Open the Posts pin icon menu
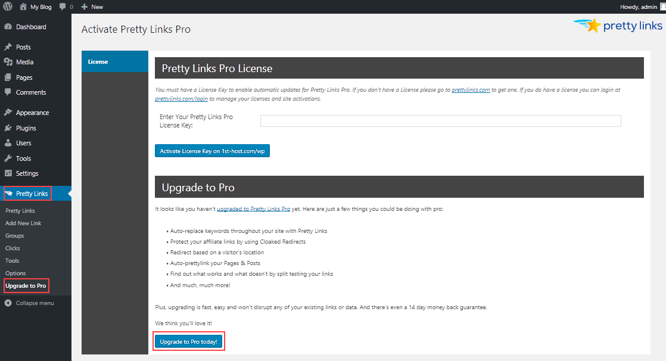 8,46
